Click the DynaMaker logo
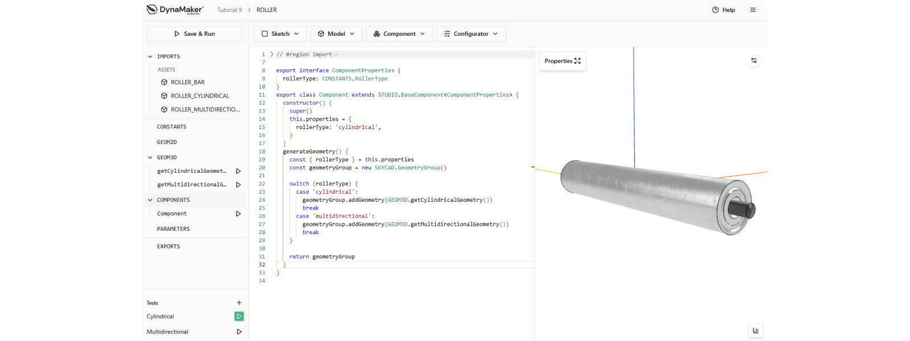 point(175,10)
